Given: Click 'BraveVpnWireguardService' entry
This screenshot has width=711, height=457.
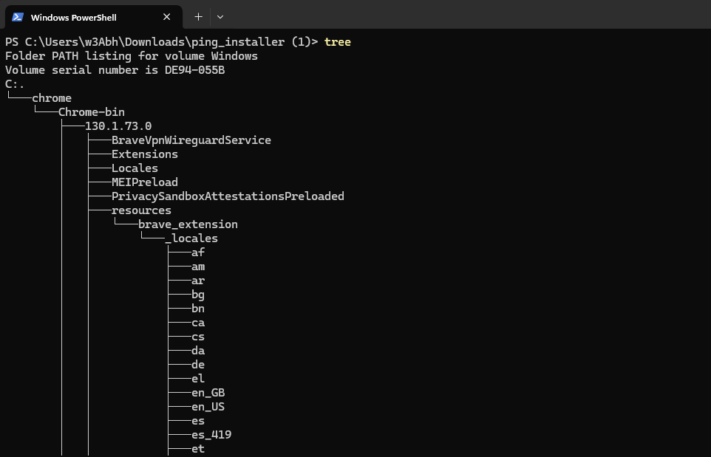Looking at the screenshot, I should pos(191,140).
